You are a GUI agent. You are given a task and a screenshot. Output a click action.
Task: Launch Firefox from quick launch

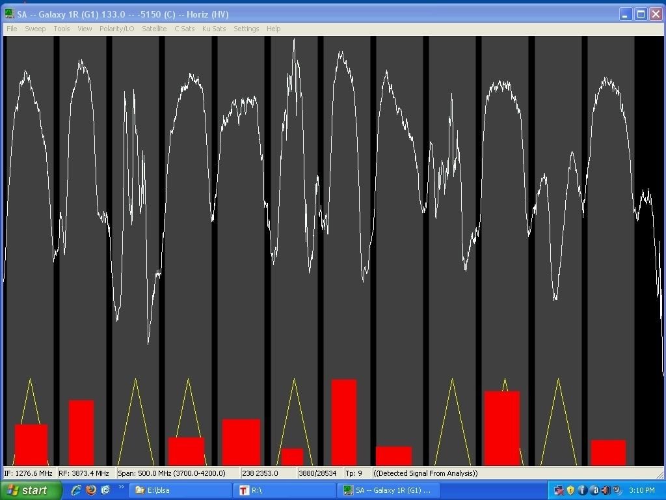[x=91, y=490]
